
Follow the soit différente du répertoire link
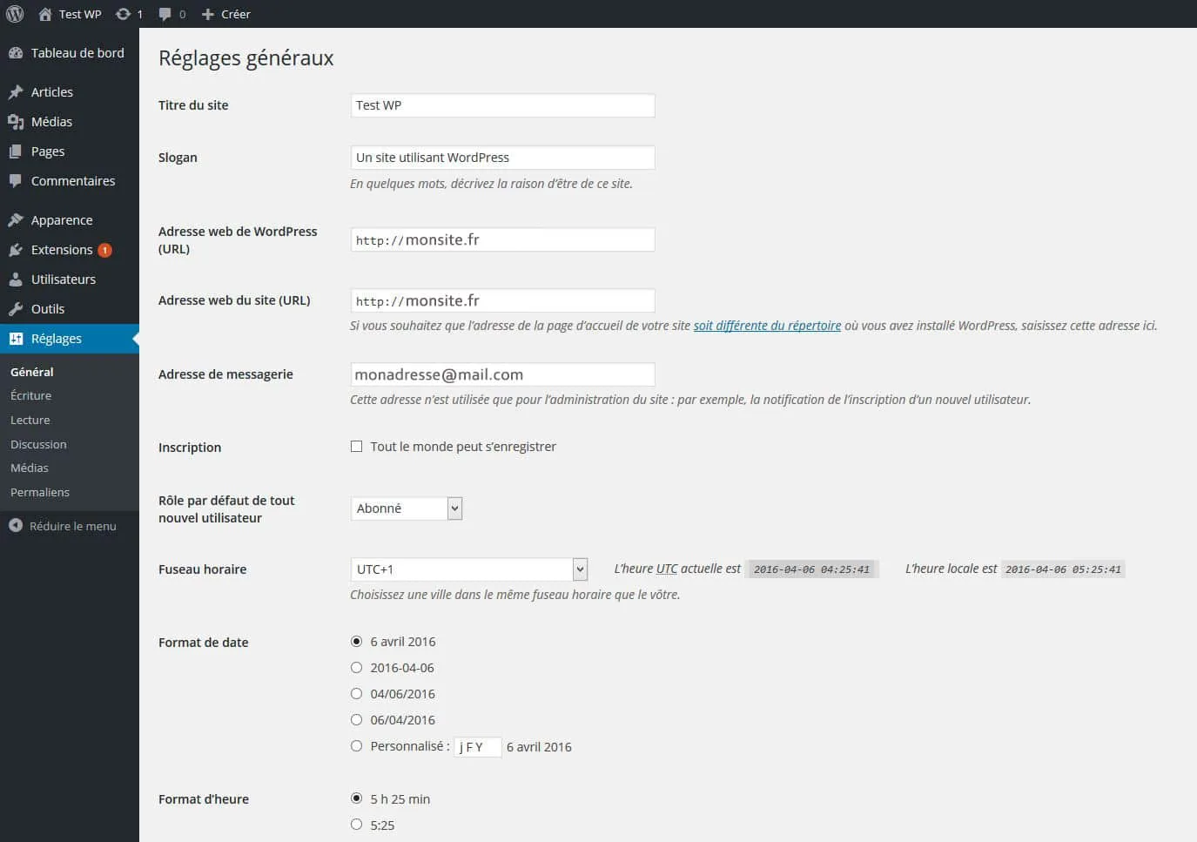(x=767, y=326)
